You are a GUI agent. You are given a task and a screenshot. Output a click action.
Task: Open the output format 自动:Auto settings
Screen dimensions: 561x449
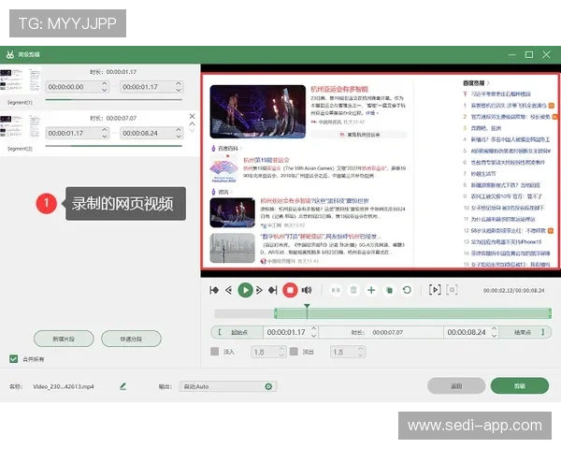pos(270,385)
